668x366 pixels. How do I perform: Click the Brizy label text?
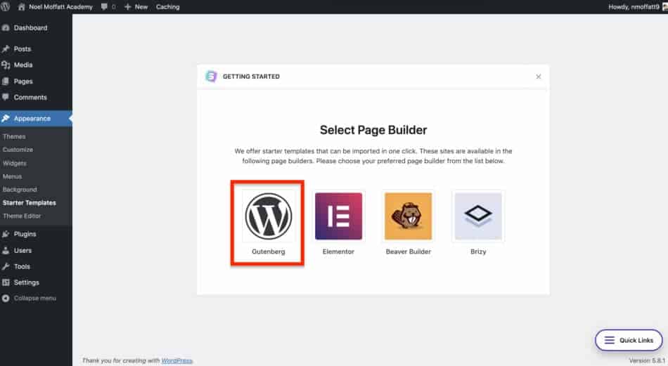pos(478,251)
